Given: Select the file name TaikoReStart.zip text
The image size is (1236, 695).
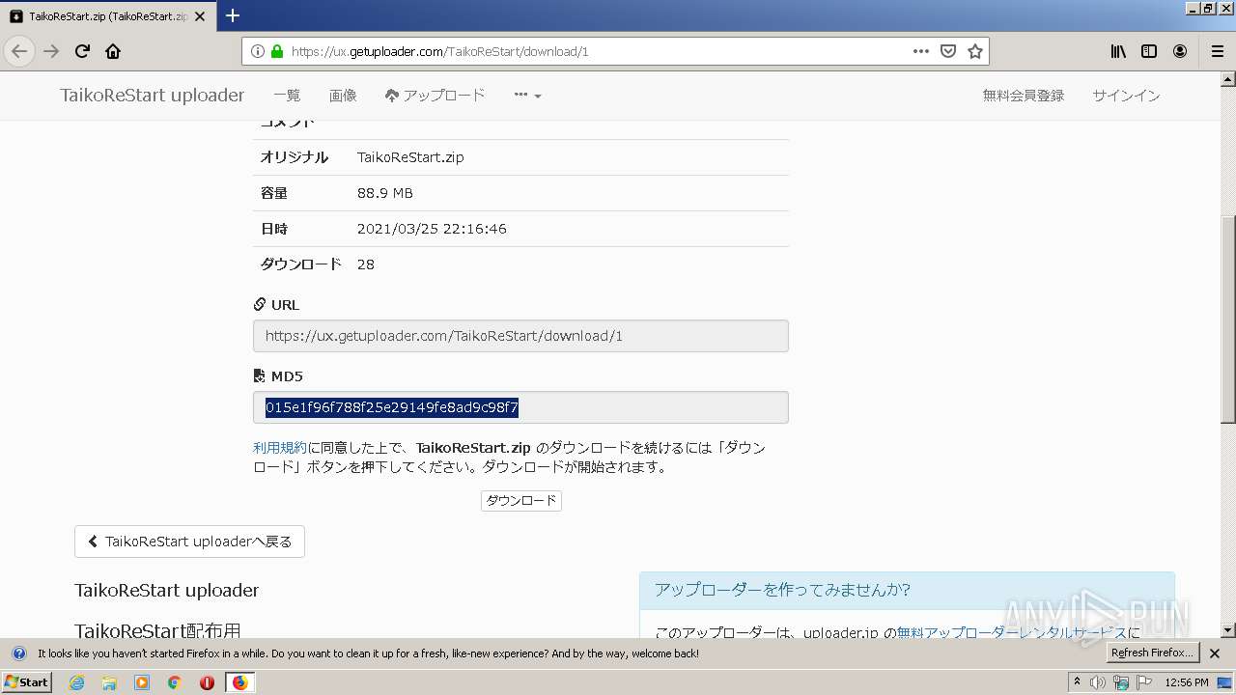Looking at the screenshot, I should point(410,157).
